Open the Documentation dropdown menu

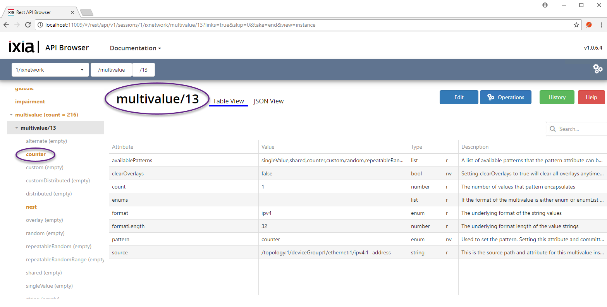[135, 48]
